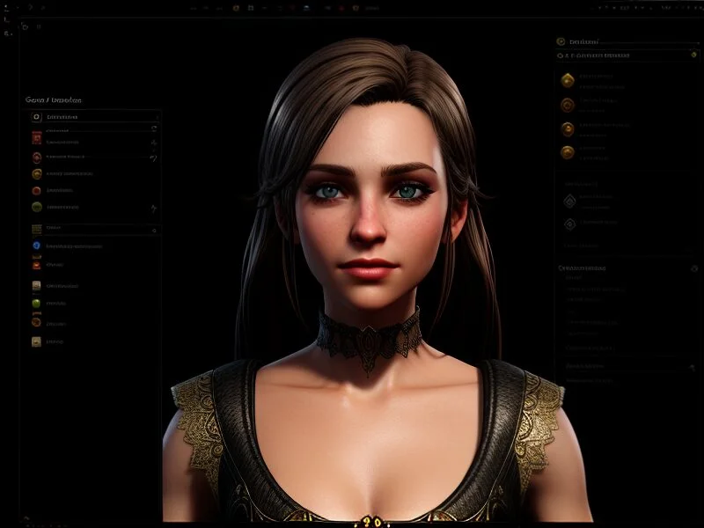This screenshot has height=528, width=704.
Task: Select the last gold round medallion in right panel
Action: coord(568,151)
